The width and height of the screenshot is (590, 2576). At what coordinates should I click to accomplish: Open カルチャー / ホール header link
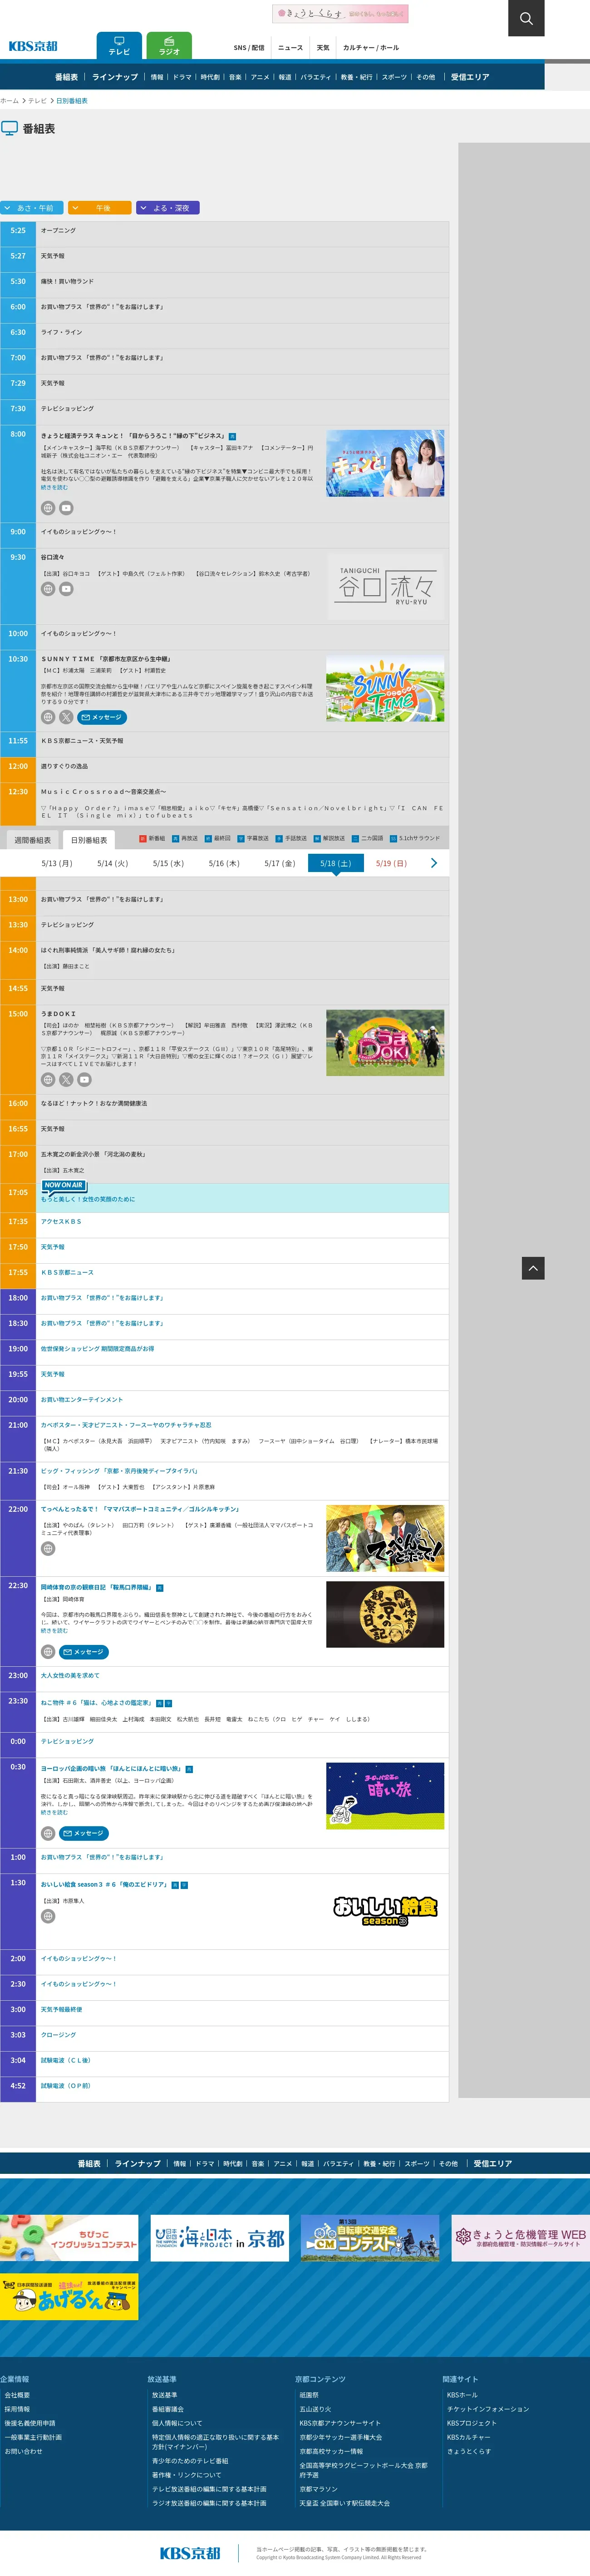pyautogui.click(x=370, y=48)
